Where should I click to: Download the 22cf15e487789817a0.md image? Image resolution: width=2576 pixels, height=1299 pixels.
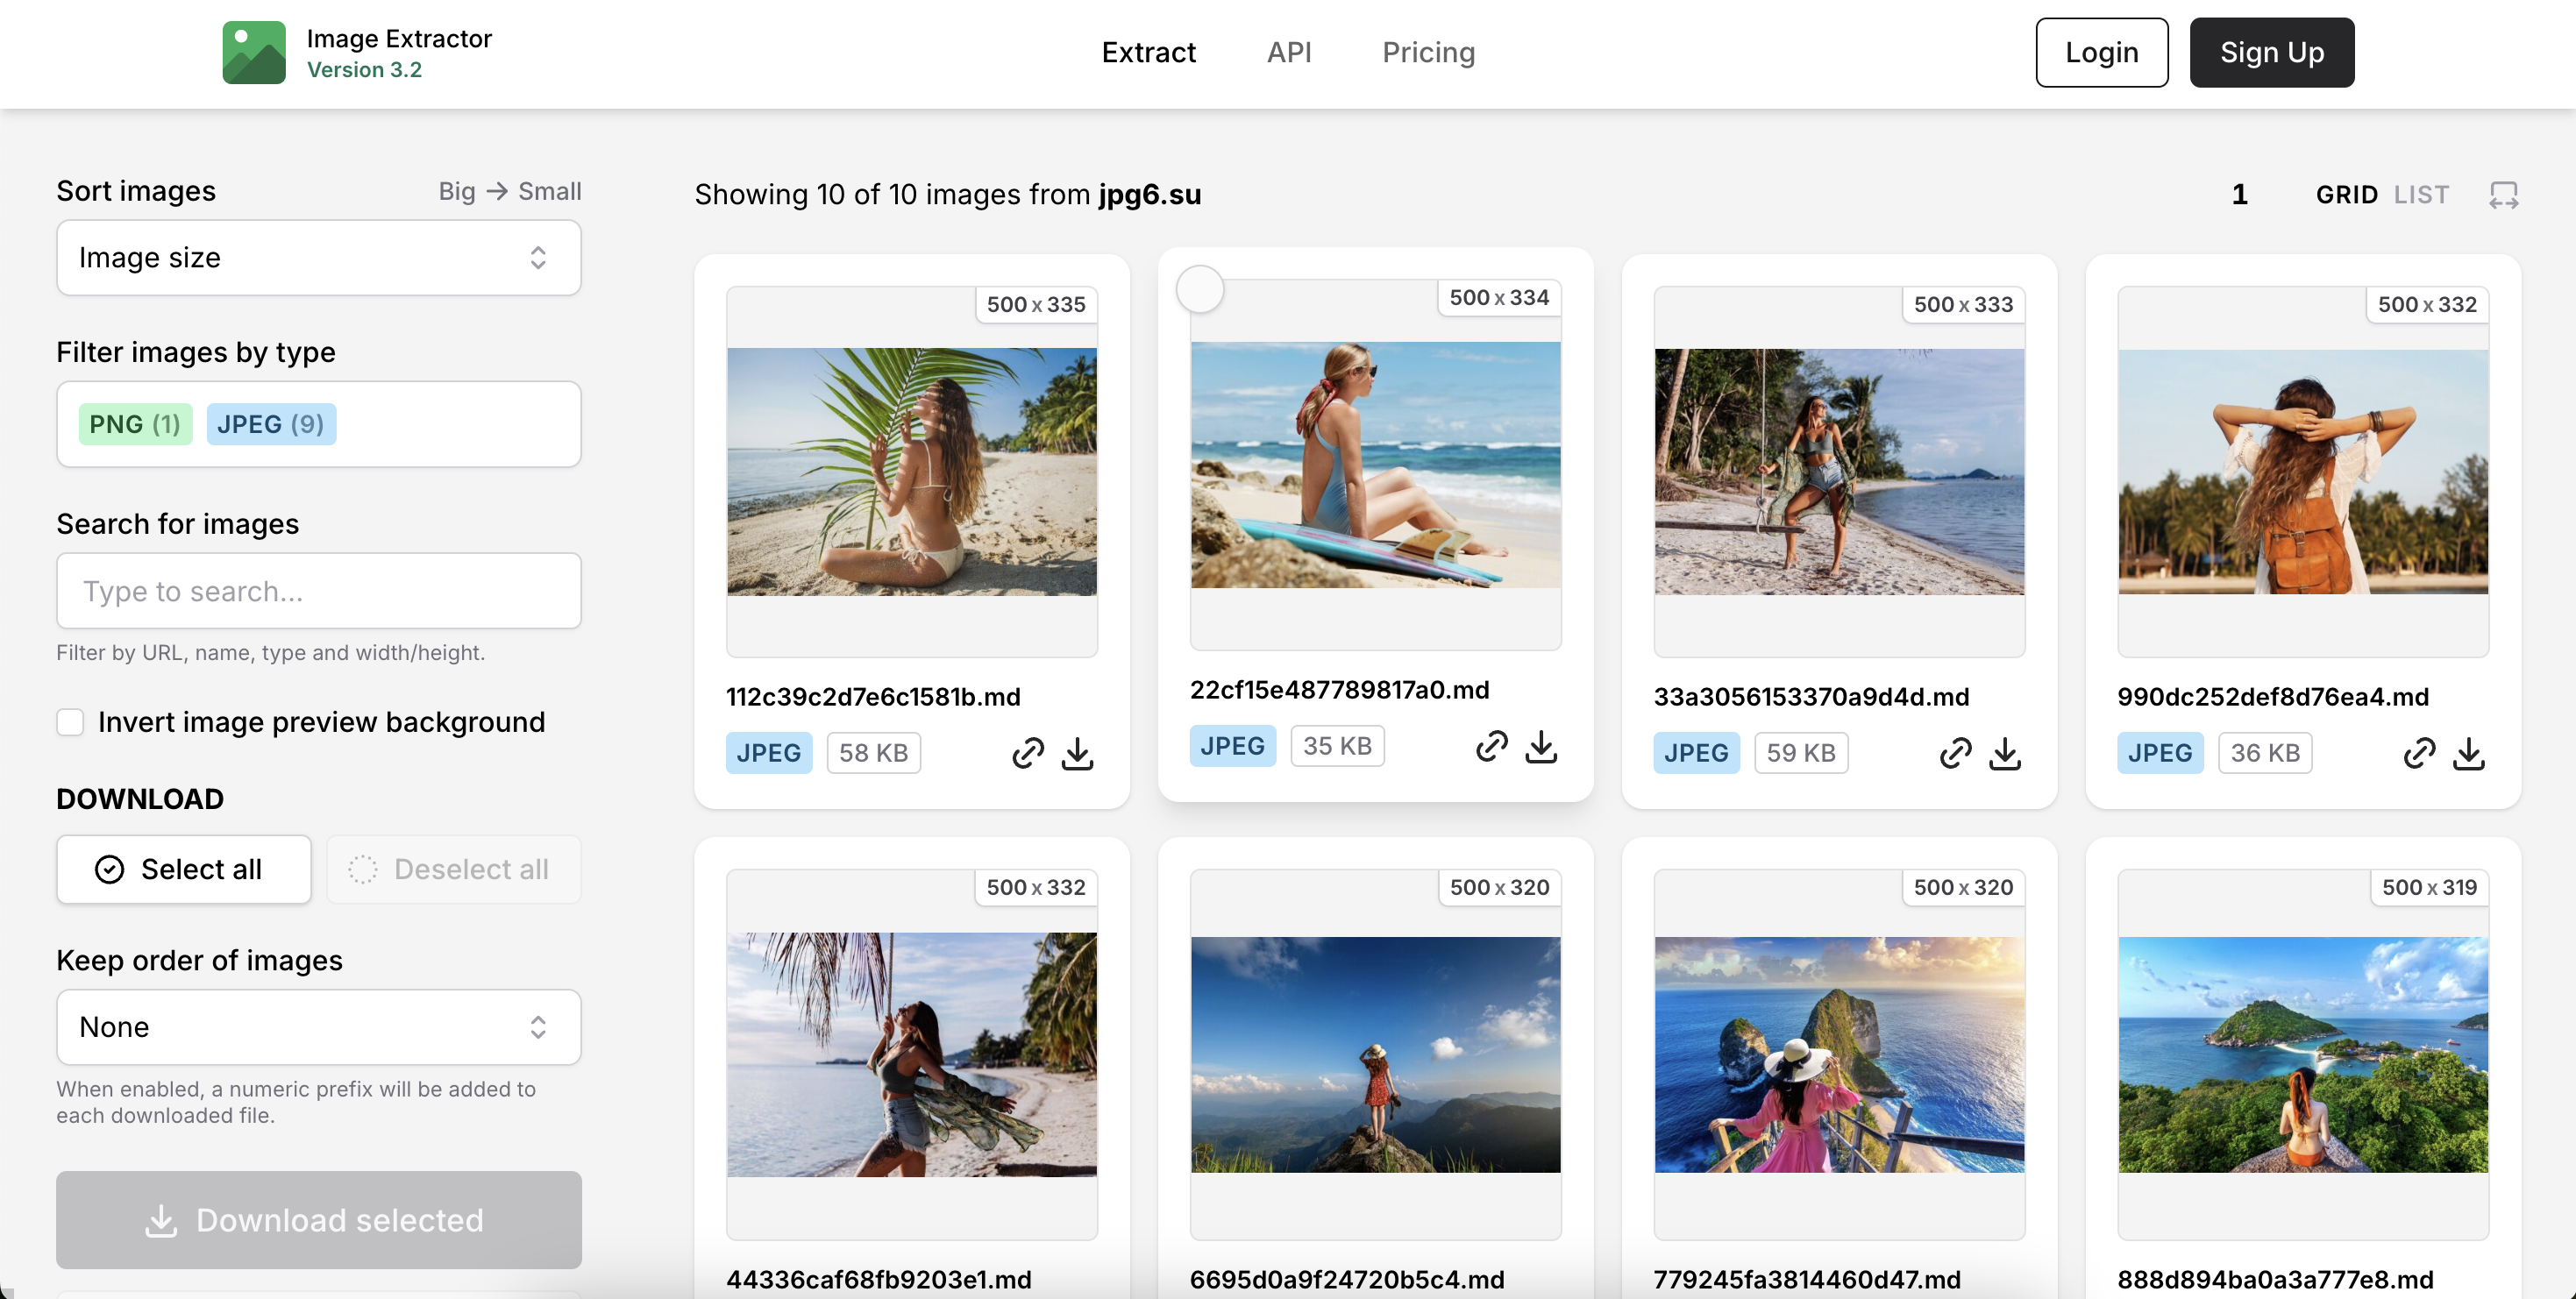pyautogui.click(x=1540, y=746)
